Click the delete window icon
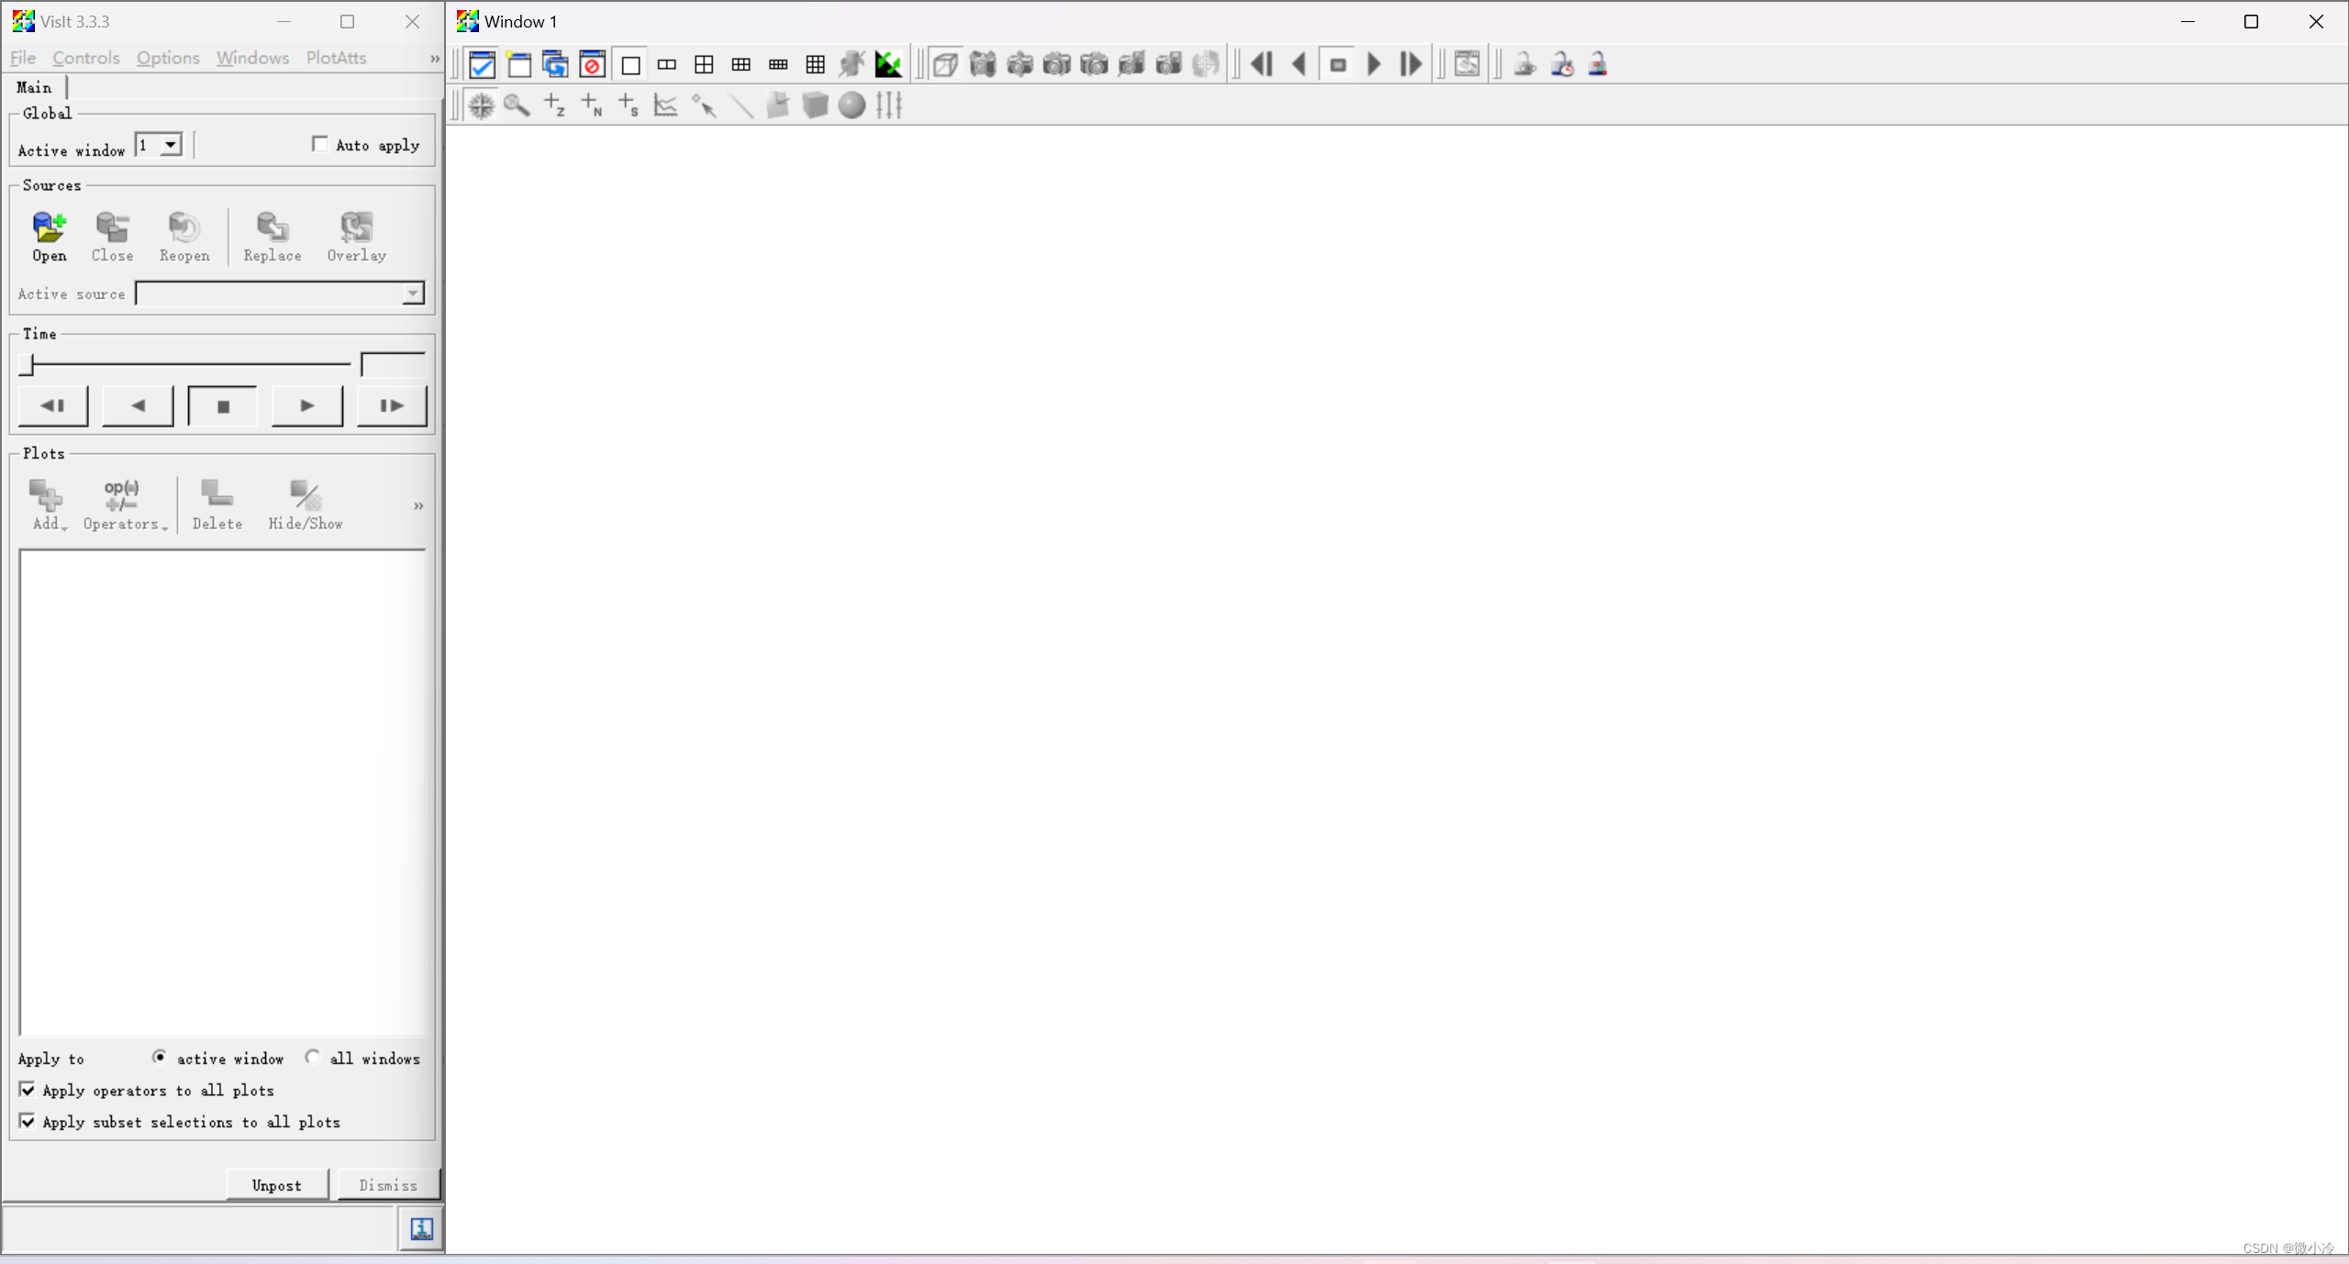 pyautogui.click(x=593, y=64)
